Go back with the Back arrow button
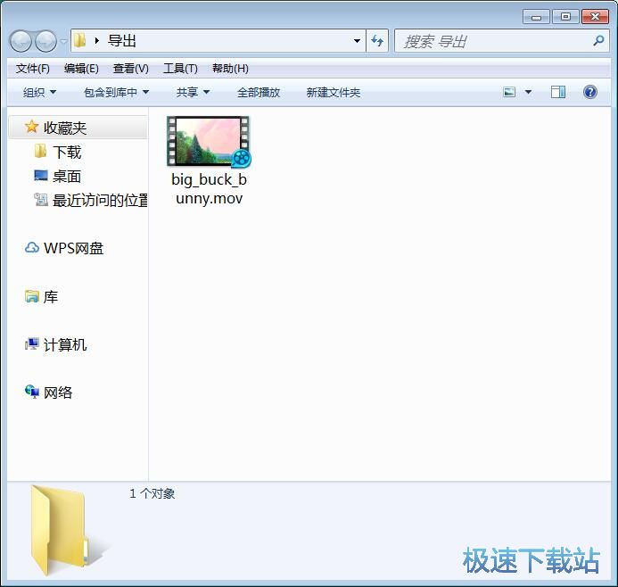The width and height of the screenshot is (618, 587). pos(21,41)
